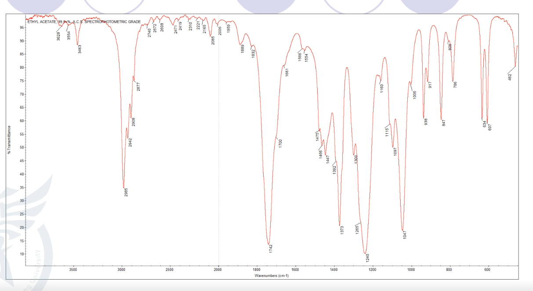Screen dimensions: 533x291
Task: Click the 2985 C-H stretch peak label
Action: [127, 192]
